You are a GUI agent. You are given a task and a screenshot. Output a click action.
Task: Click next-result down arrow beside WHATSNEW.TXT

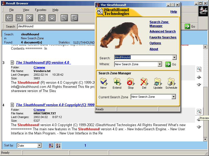click(x=199, y=127)
